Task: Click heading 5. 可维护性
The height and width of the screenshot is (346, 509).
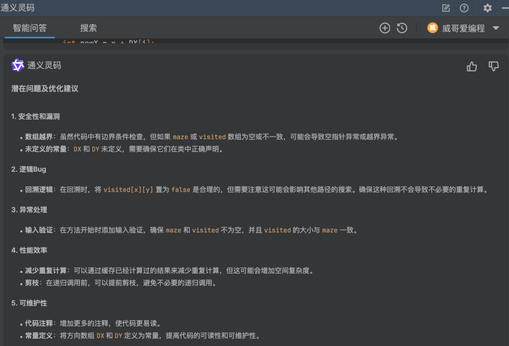Action: (x=29, y=303)
